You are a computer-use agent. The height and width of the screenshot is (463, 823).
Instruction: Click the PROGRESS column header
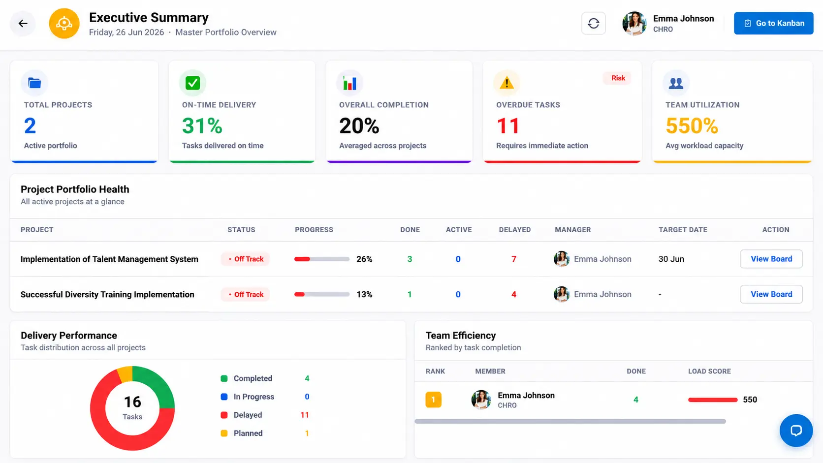(x=314, y=230)
